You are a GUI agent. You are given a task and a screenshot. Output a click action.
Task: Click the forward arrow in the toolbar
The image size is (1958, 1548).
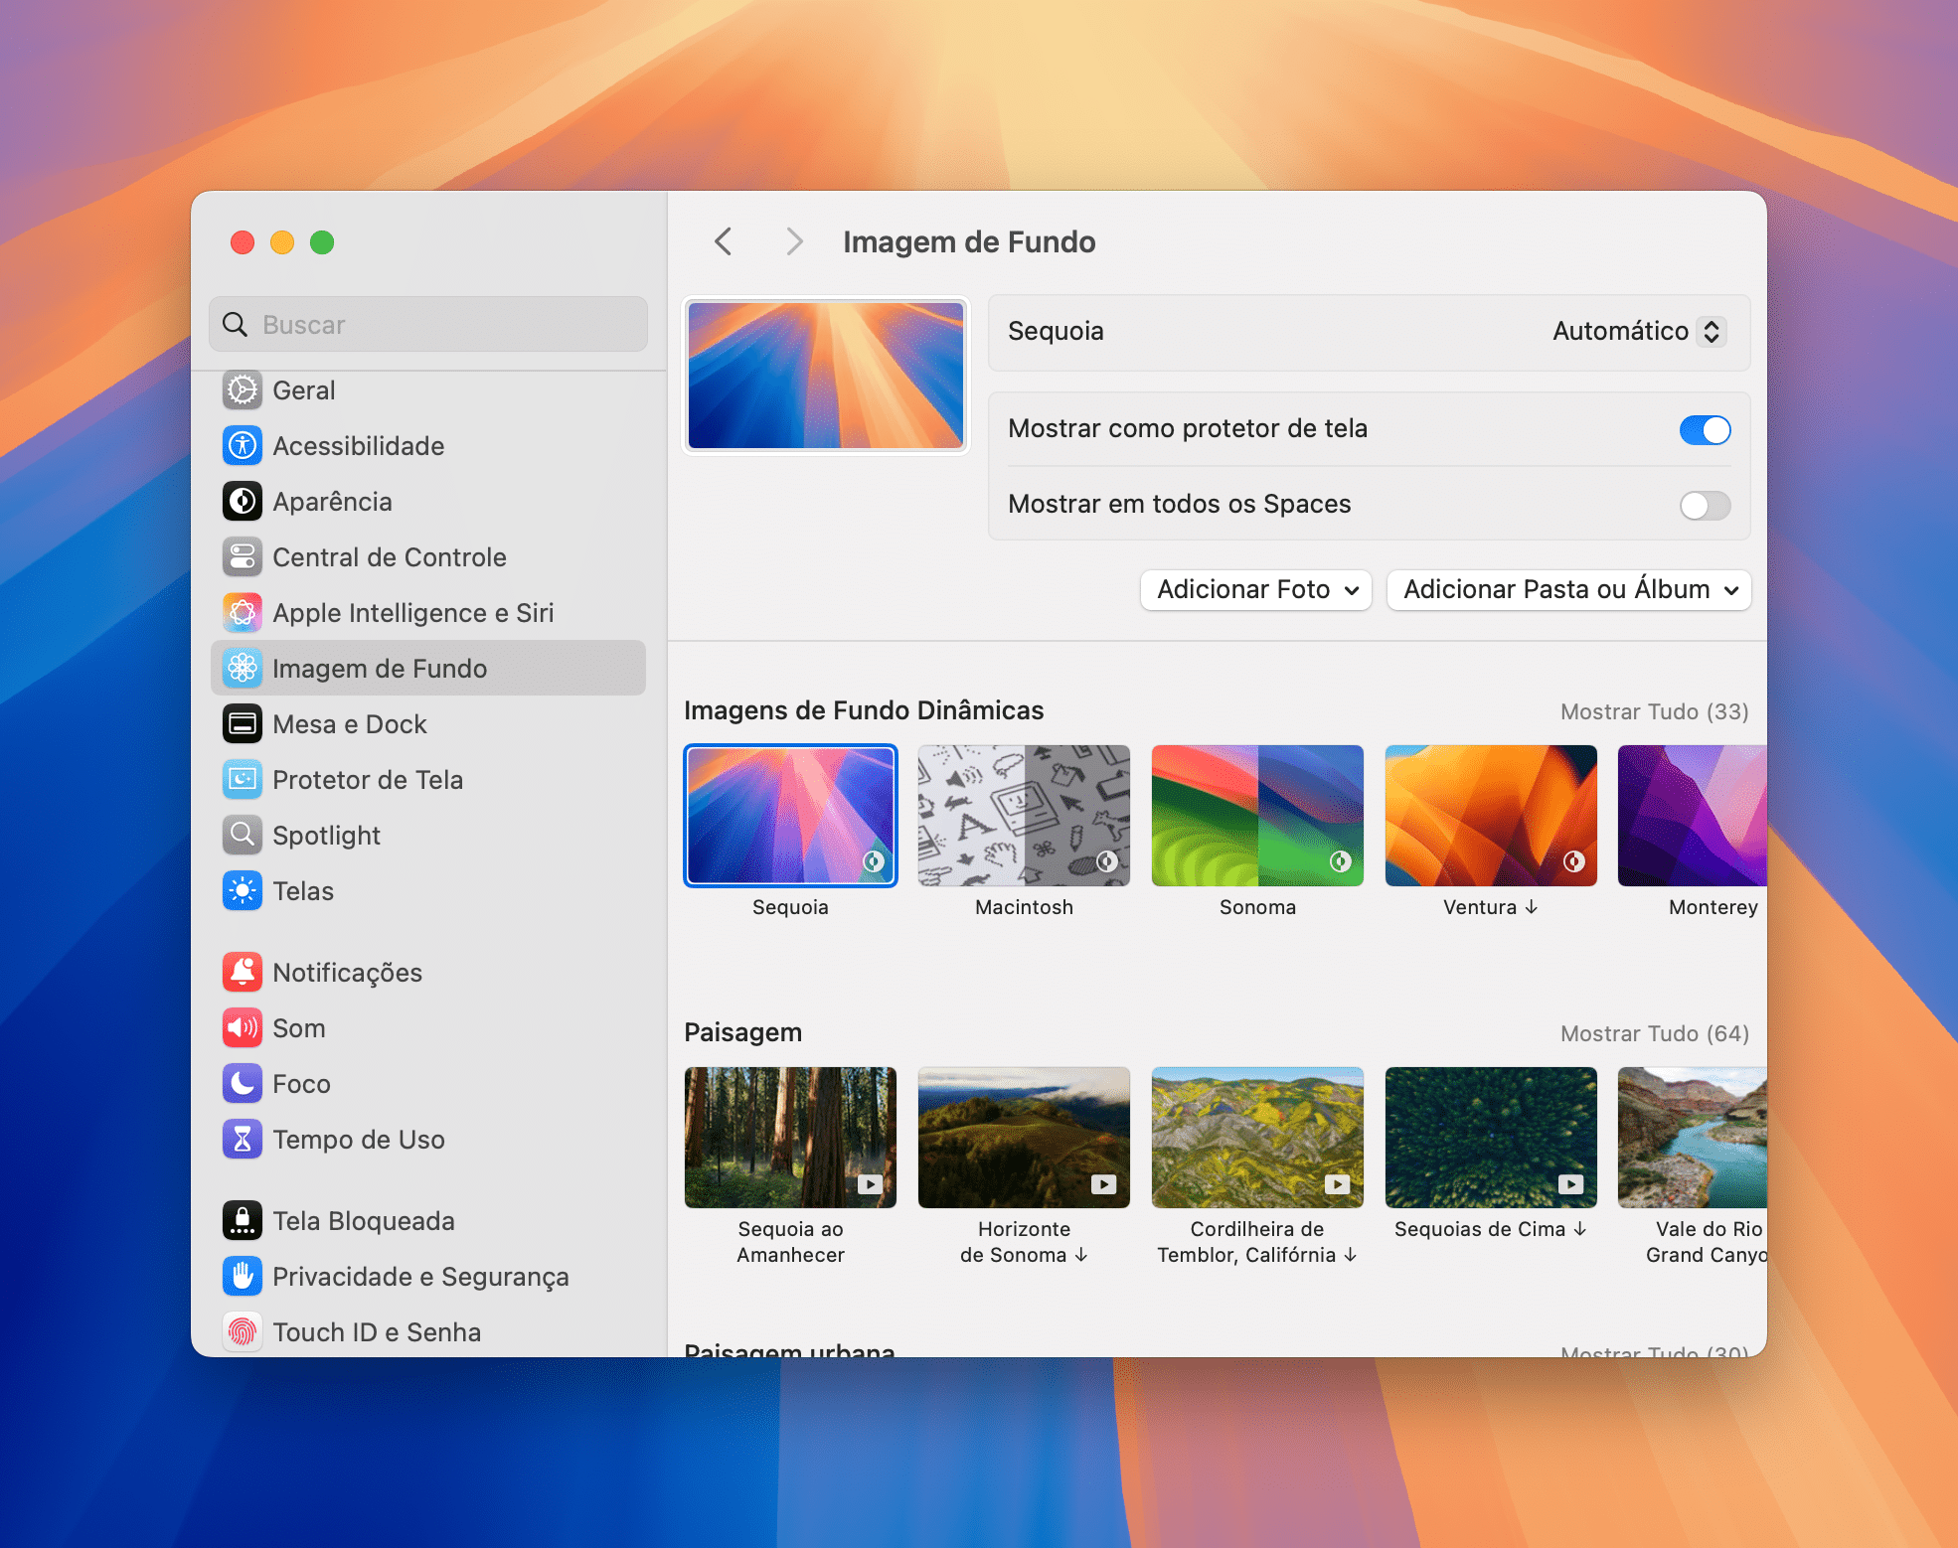[794, 241]
